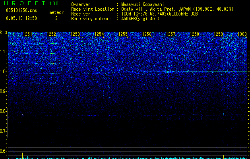250x159 pixels.
Task: Click the A504HB(yagi 4el) antenna text
Action: (140, 19)
